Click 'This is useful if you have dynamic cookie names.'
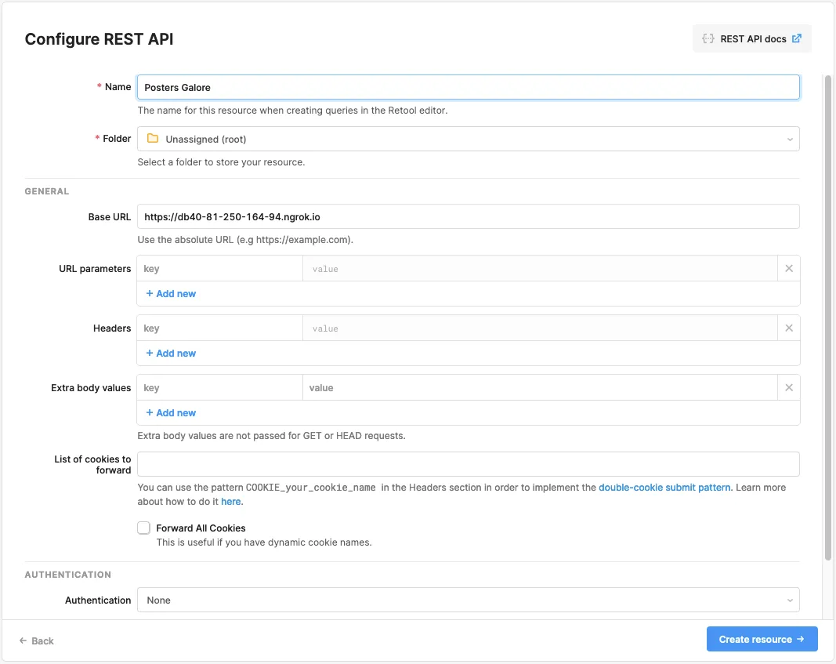 [x=264, y=542]
